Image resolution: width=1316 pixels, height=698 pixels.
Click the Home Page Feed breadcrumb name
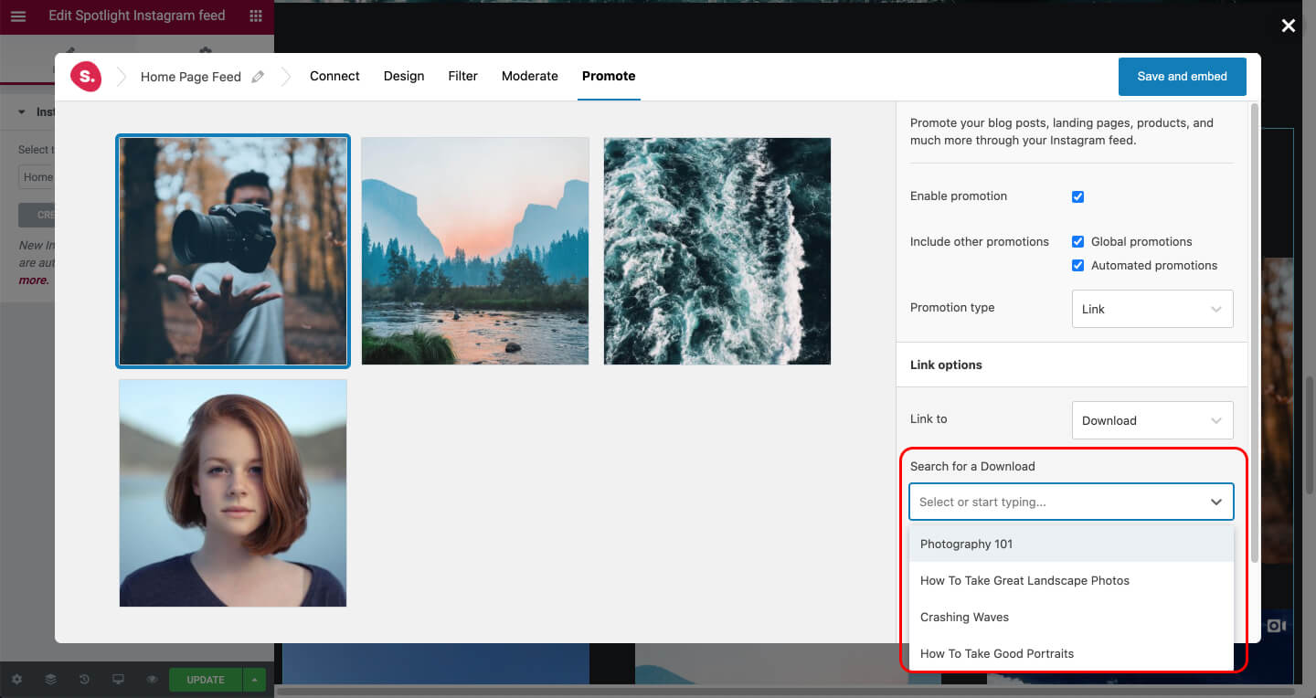click(x=191, y=77)
